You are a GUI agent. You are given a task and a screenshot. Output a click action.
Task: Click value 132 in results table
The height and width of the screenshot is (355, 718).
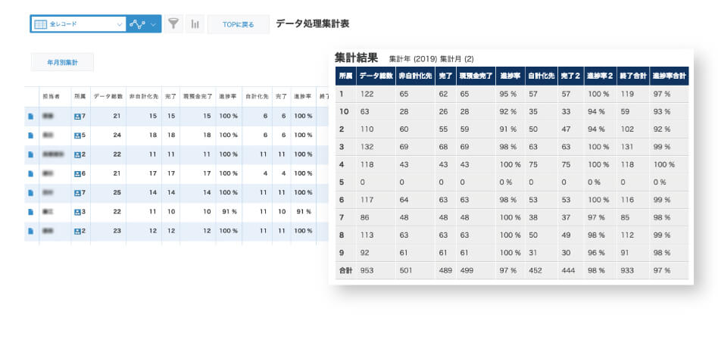pos(367,147)
